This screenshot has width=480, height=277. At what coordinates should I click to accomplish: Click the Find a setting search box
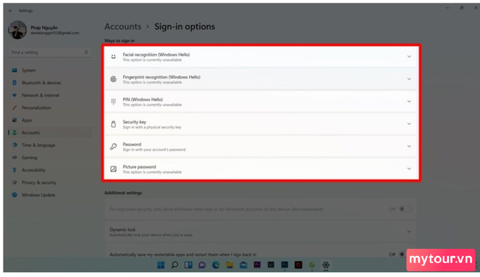tap(50, 53)
